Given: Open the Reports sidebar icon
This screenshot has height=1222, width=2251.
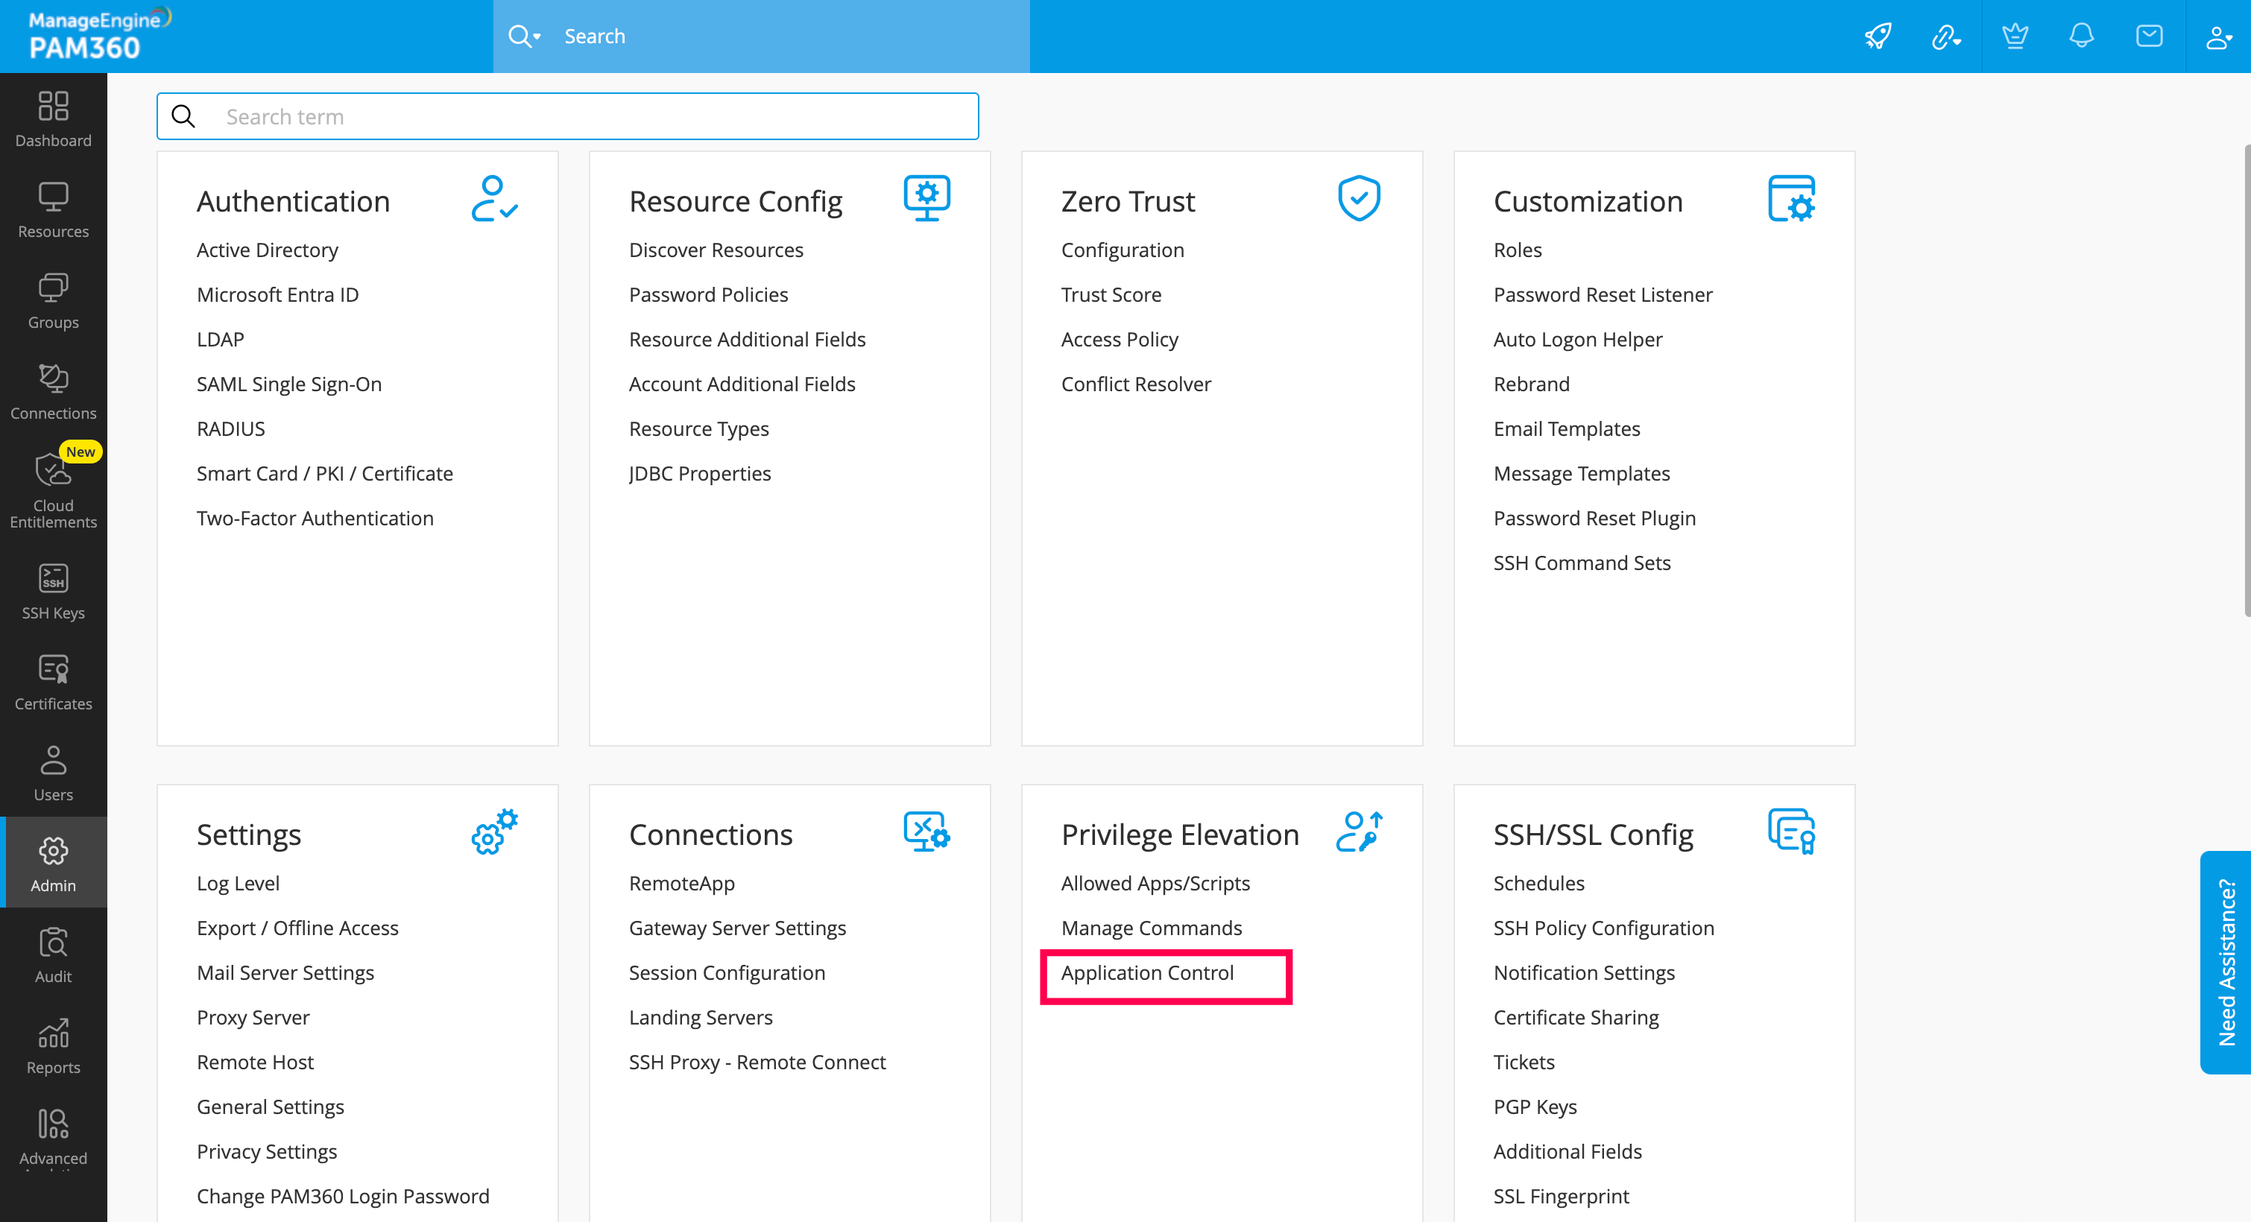Looking at the screenshot, I should pos(52,1045).
